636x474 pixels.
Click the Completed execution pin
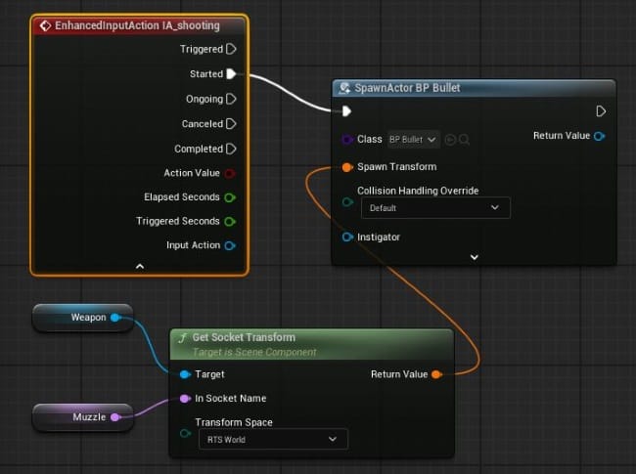231,149
